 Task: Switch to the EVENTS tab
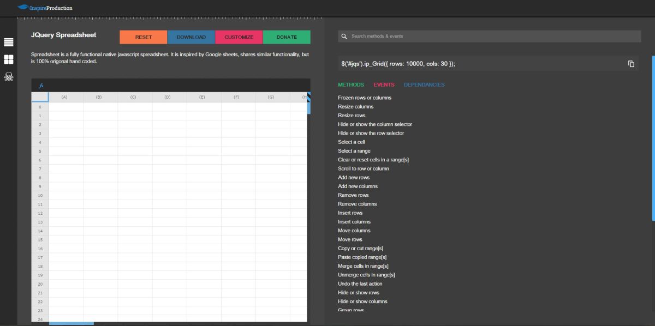(384, 84)
